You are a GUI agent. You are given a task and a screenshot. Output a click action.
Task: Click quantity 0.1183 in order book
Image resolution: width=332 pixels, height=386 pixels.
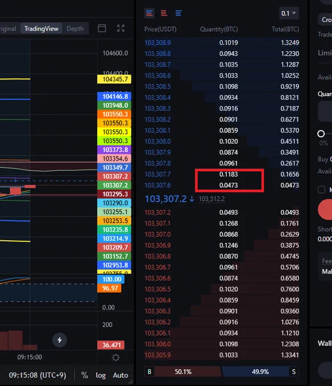[x=229, y=174]
